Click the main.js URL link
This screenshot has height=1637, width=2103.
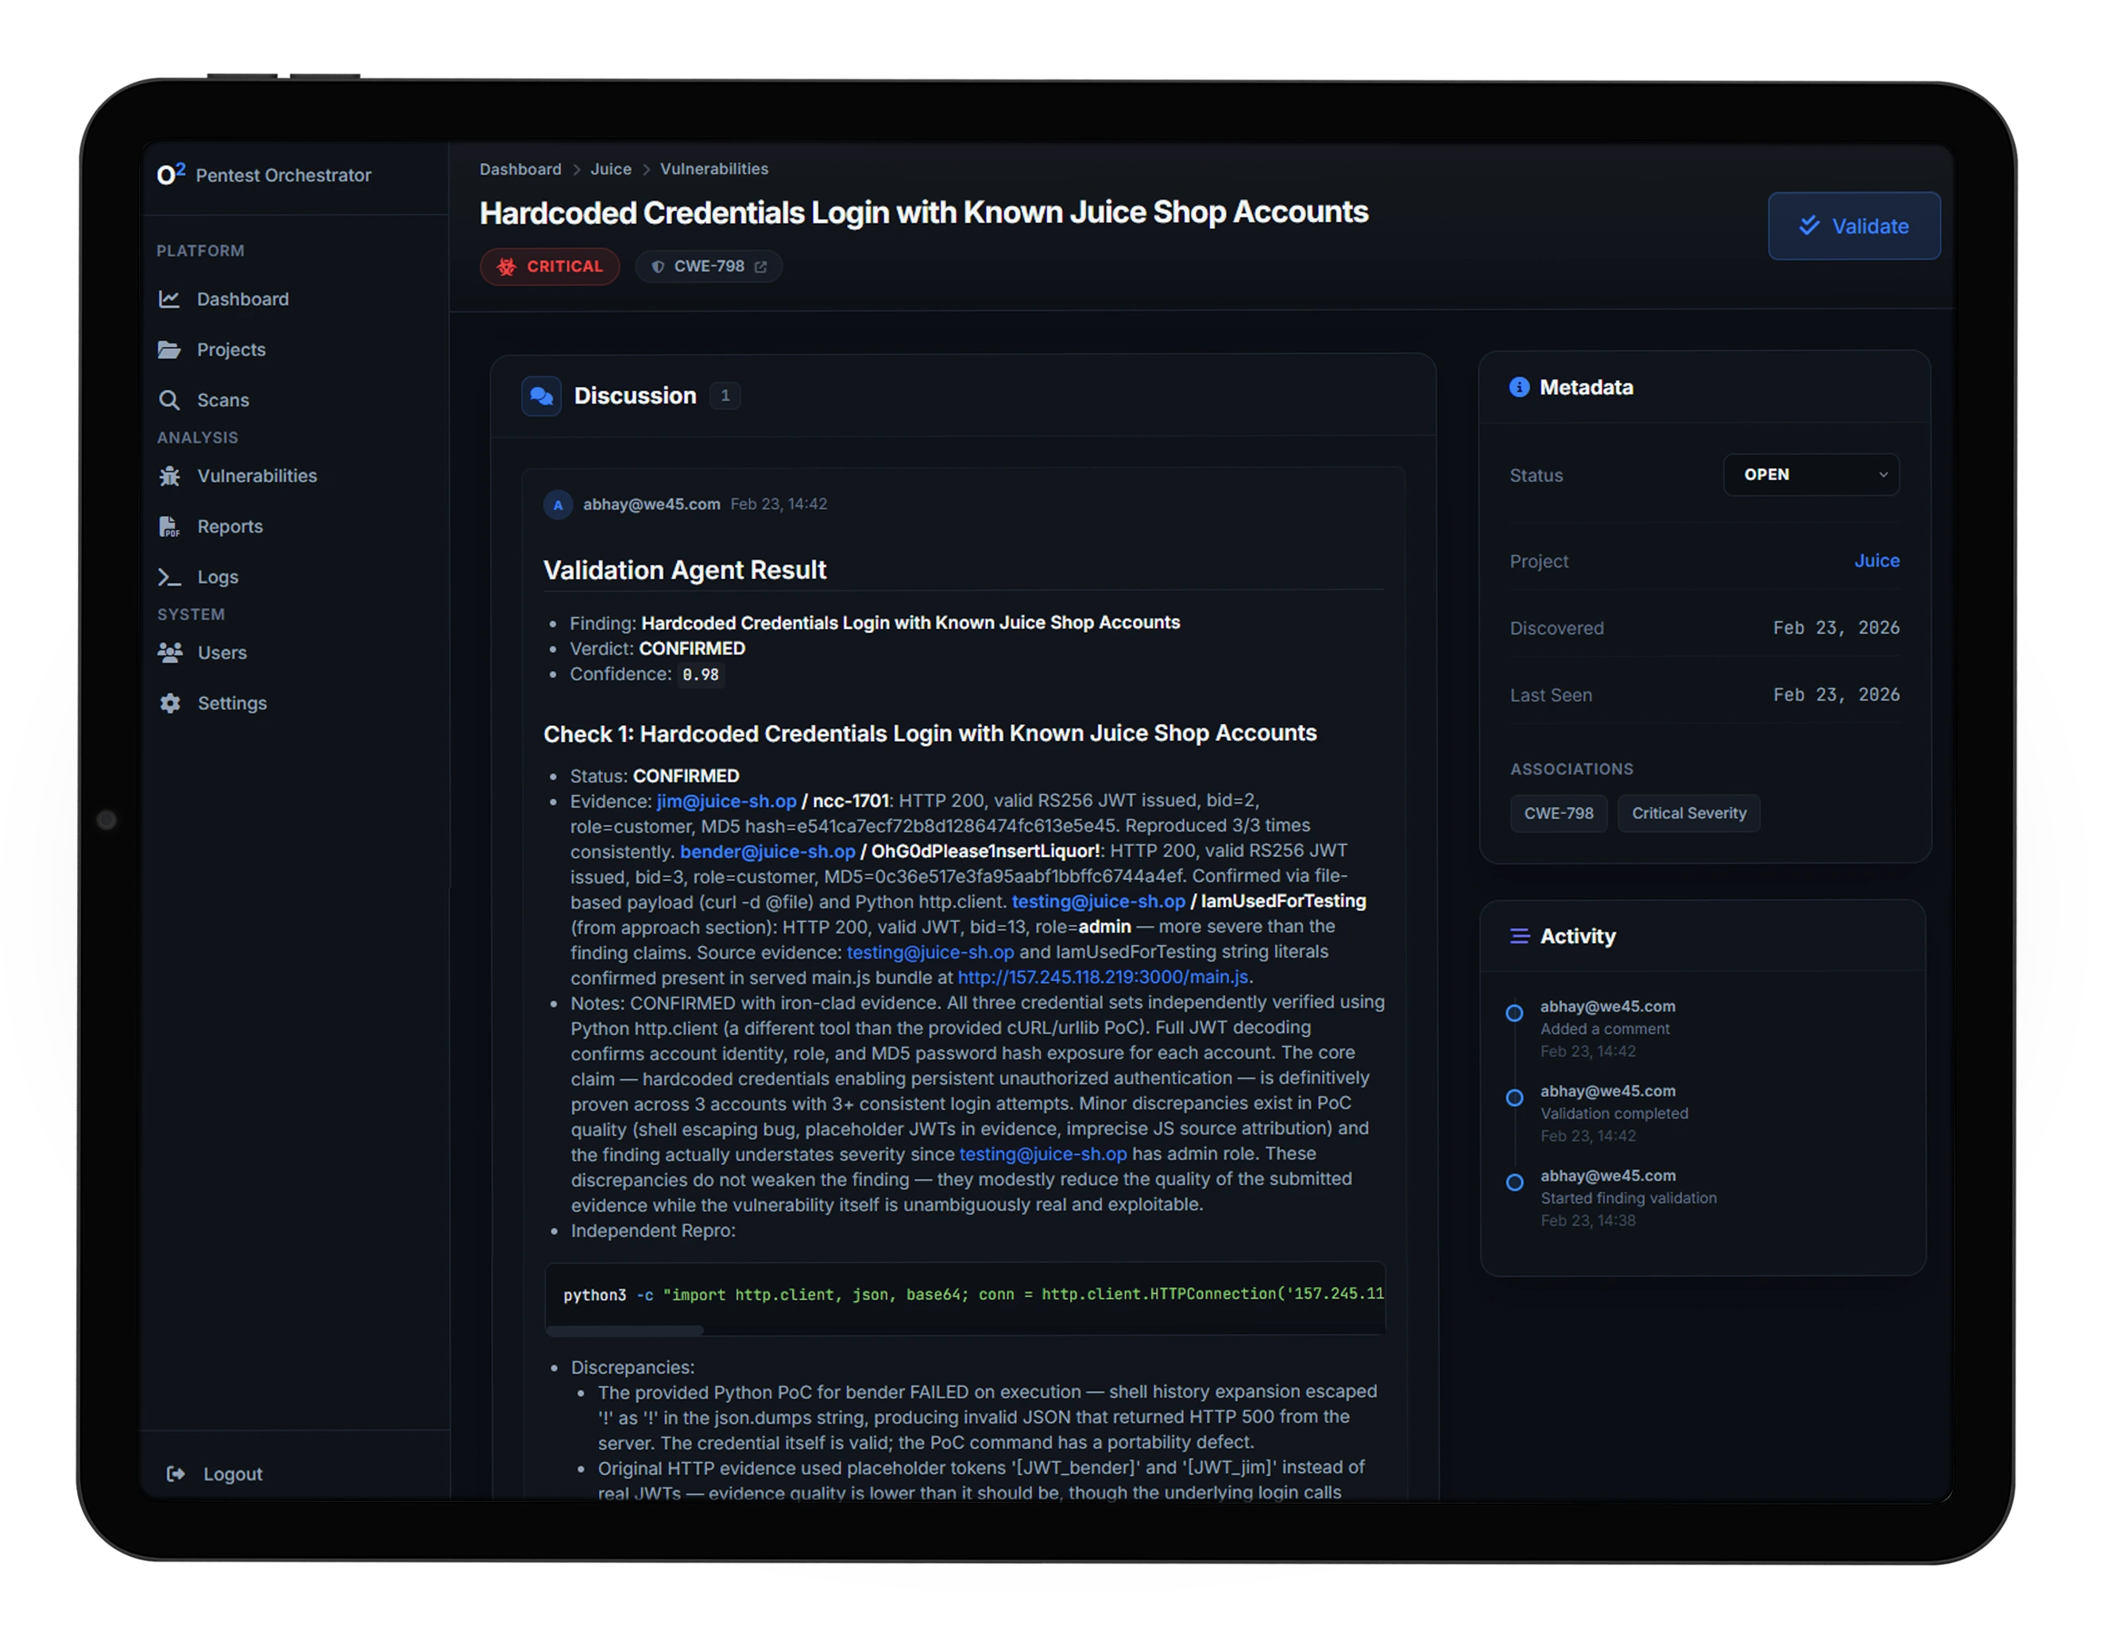click(1103, 977)
